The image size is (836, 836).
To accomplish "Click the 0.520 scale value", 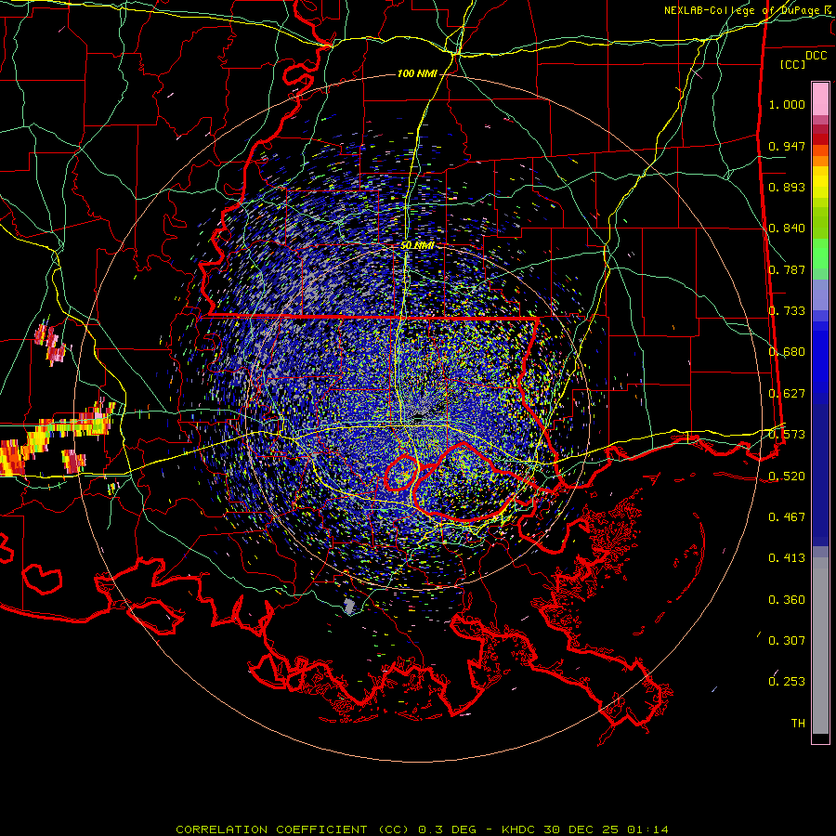I will coord(787,477).
